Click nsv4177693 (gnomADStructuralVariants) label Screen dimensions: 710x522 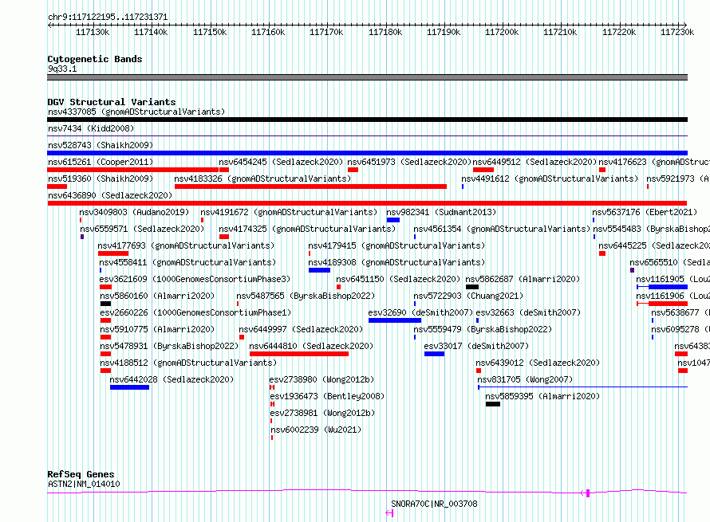(186, 245)
